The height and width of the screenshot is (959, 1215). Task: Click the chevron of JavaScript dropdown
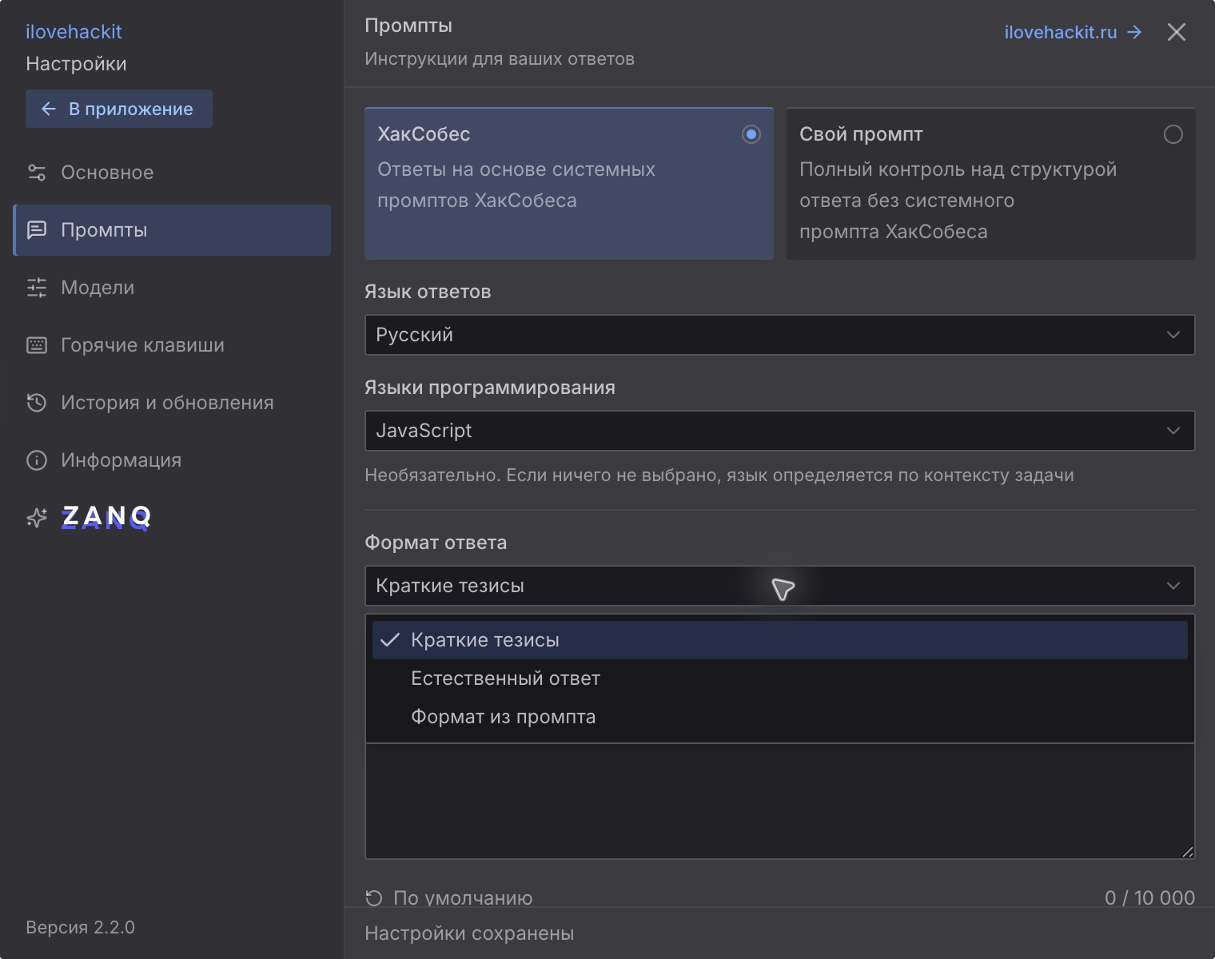pos(1173,431)
